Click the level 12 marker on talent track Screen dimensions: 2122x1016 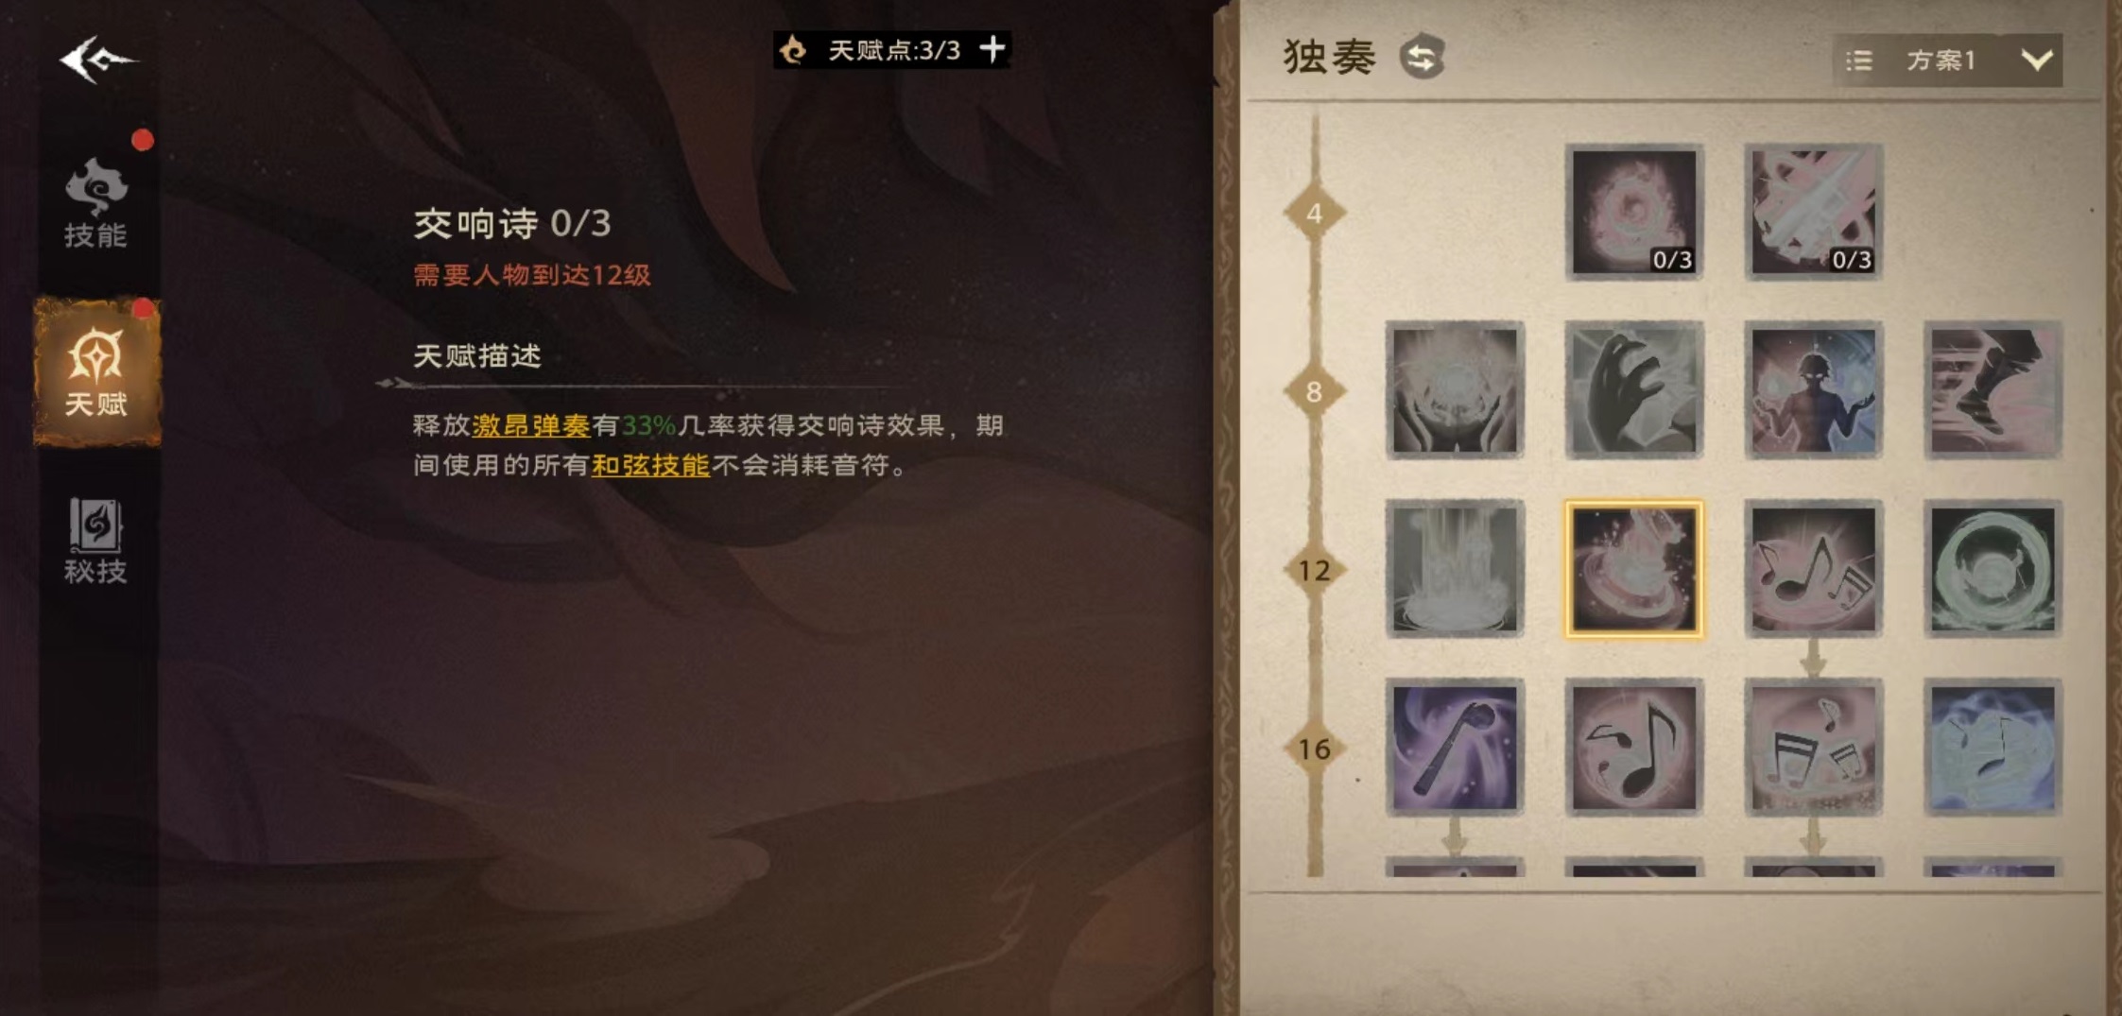[1314, 570]
